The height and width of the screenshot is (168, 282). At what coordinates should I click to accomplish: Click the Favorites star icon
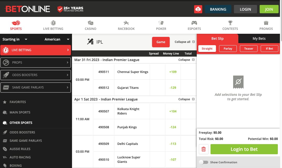(x=5, y=102)
